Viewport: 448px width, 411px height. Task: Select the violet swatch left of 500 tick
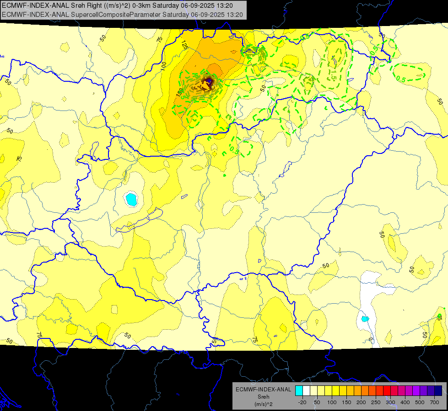click(416, 390)
